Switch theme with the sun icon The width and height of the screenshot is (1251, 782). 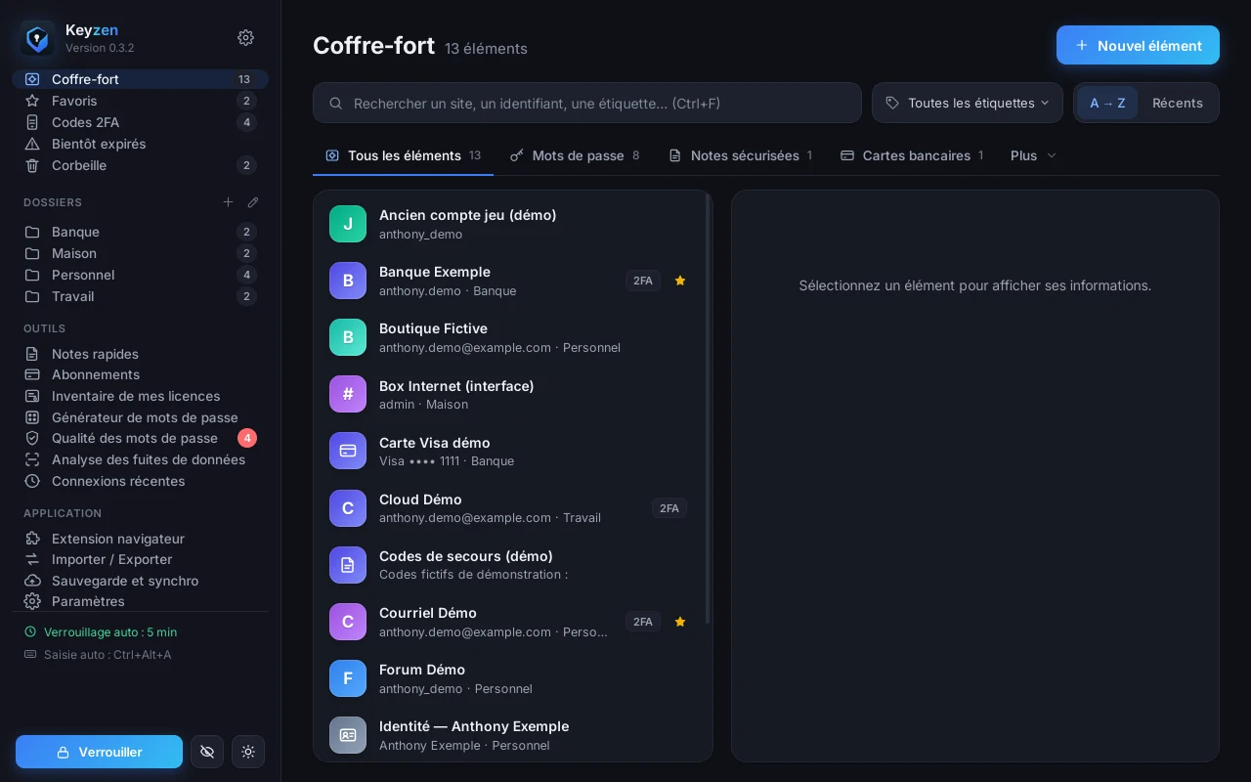248,752
